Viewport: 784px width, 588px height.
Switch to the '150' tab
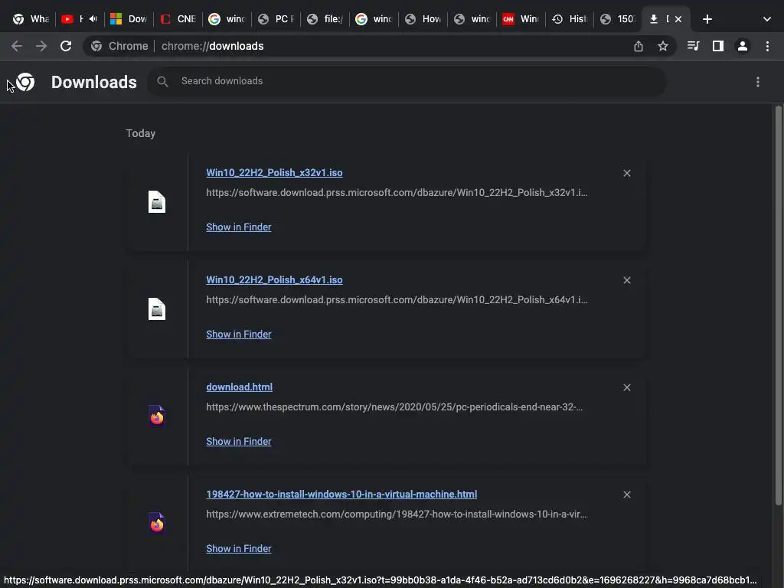coord(618,19)
